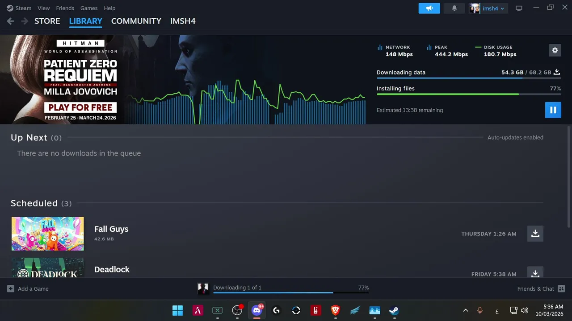Screen dimensions: 572x321
Task: Click the microphone tray icon
Action: [480, 310]
